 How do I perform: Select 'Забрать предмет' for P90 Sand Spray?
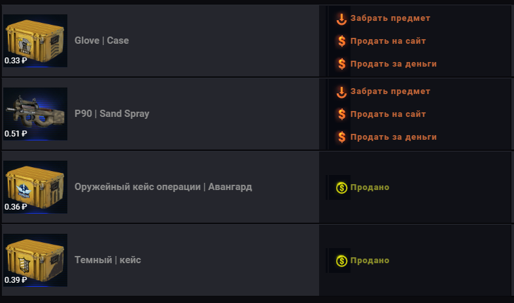pos(390,91)
